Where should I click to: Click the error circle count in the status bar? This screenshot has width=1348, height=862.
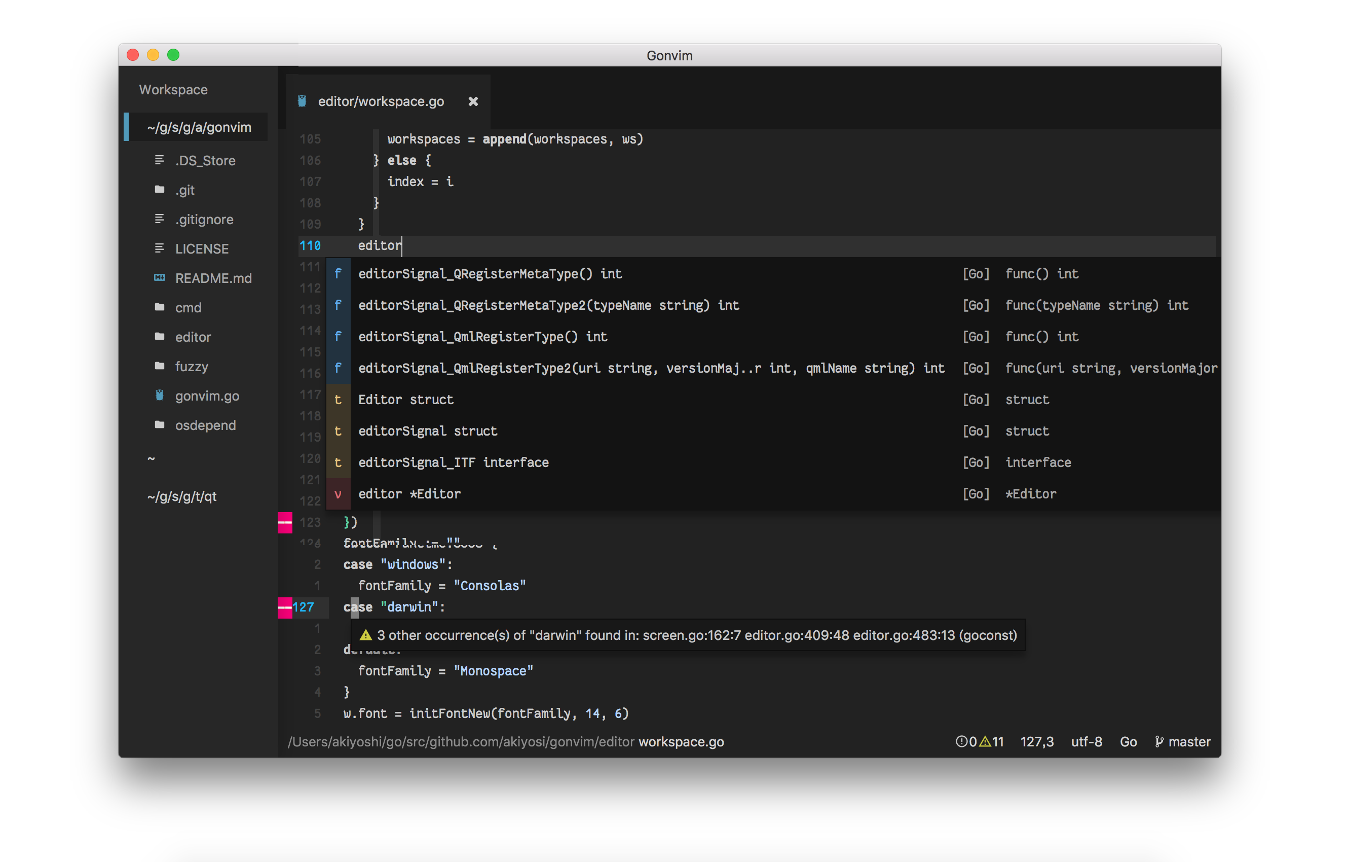click(966, 742)
